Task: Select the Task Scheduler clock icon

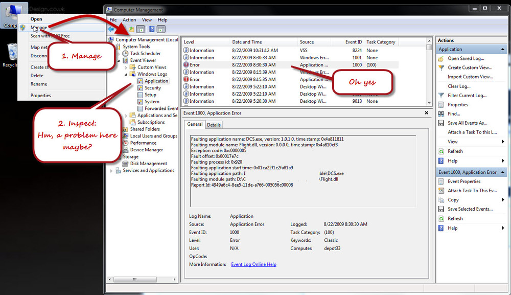Action: 126,54
